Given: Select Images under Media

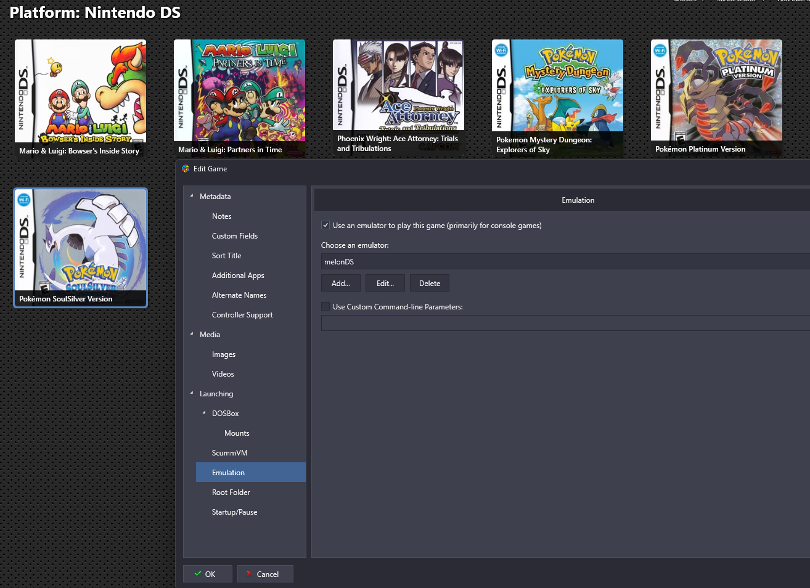Looking at the screenshot, I should [x=224, y=354].
